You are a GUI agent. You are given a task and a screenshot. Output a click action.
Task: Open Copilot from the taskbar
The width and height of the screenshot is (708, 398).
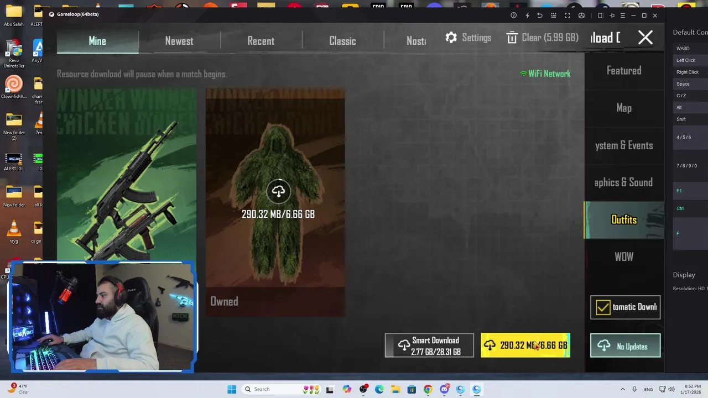tap(347, 389)
